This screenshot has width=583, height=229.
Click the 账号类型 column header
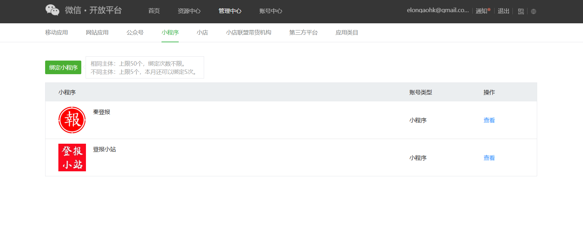(421, 92)
